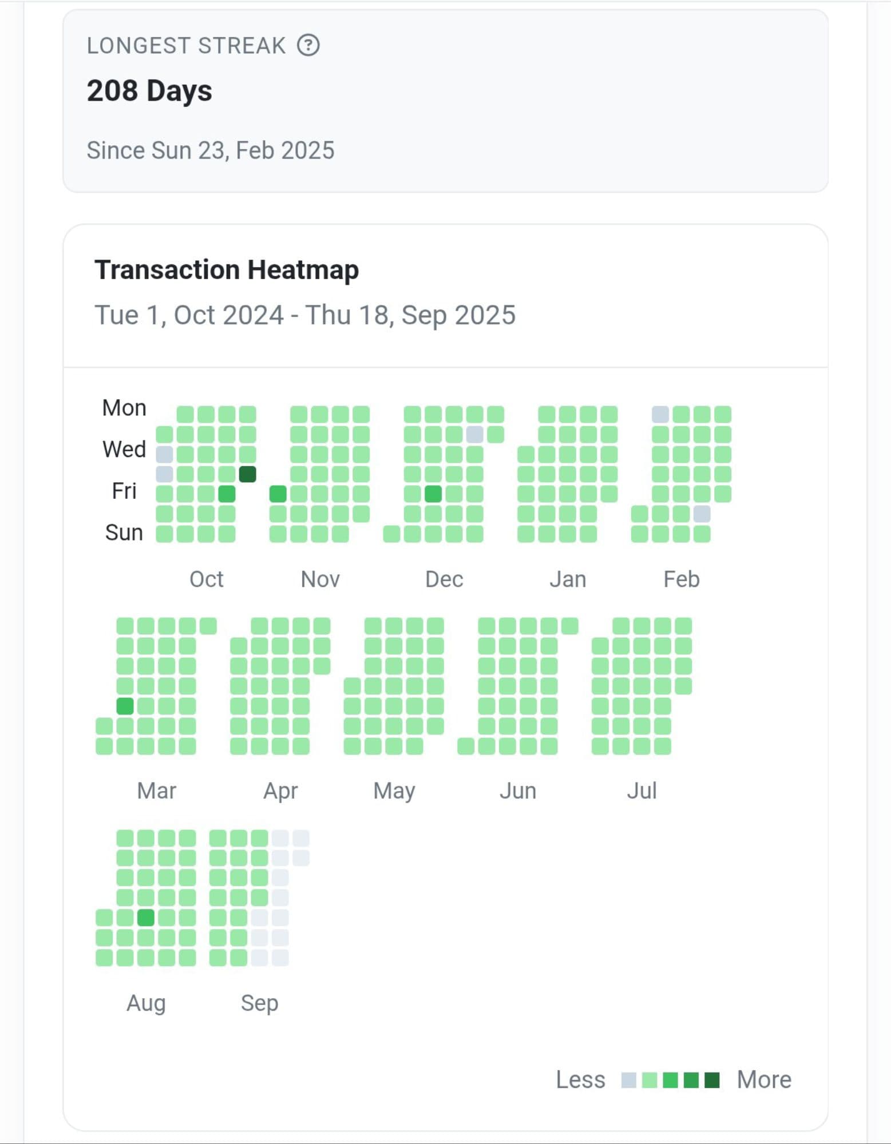Click the 'Since Sun 23, Feb 2025' text

(211, 150)
